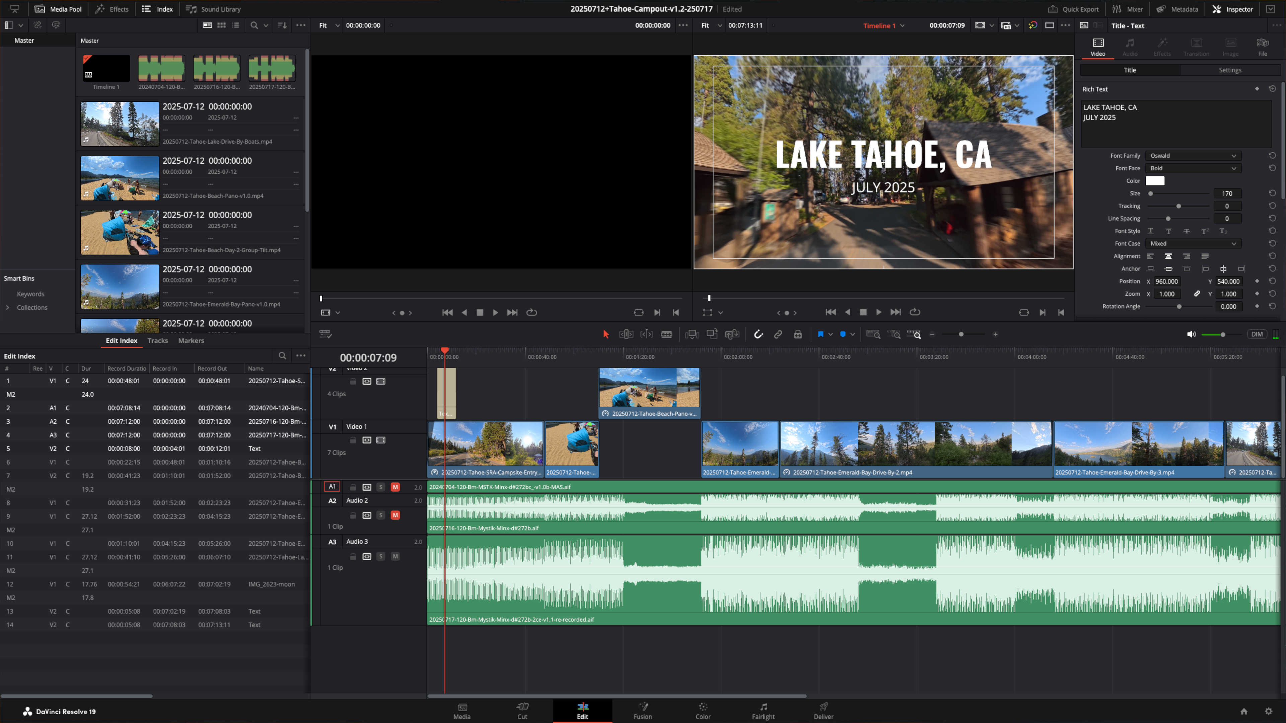Lock the Video 1 track
The image size is (1286, 723).
pyautogui.click(x=353, y=440)
